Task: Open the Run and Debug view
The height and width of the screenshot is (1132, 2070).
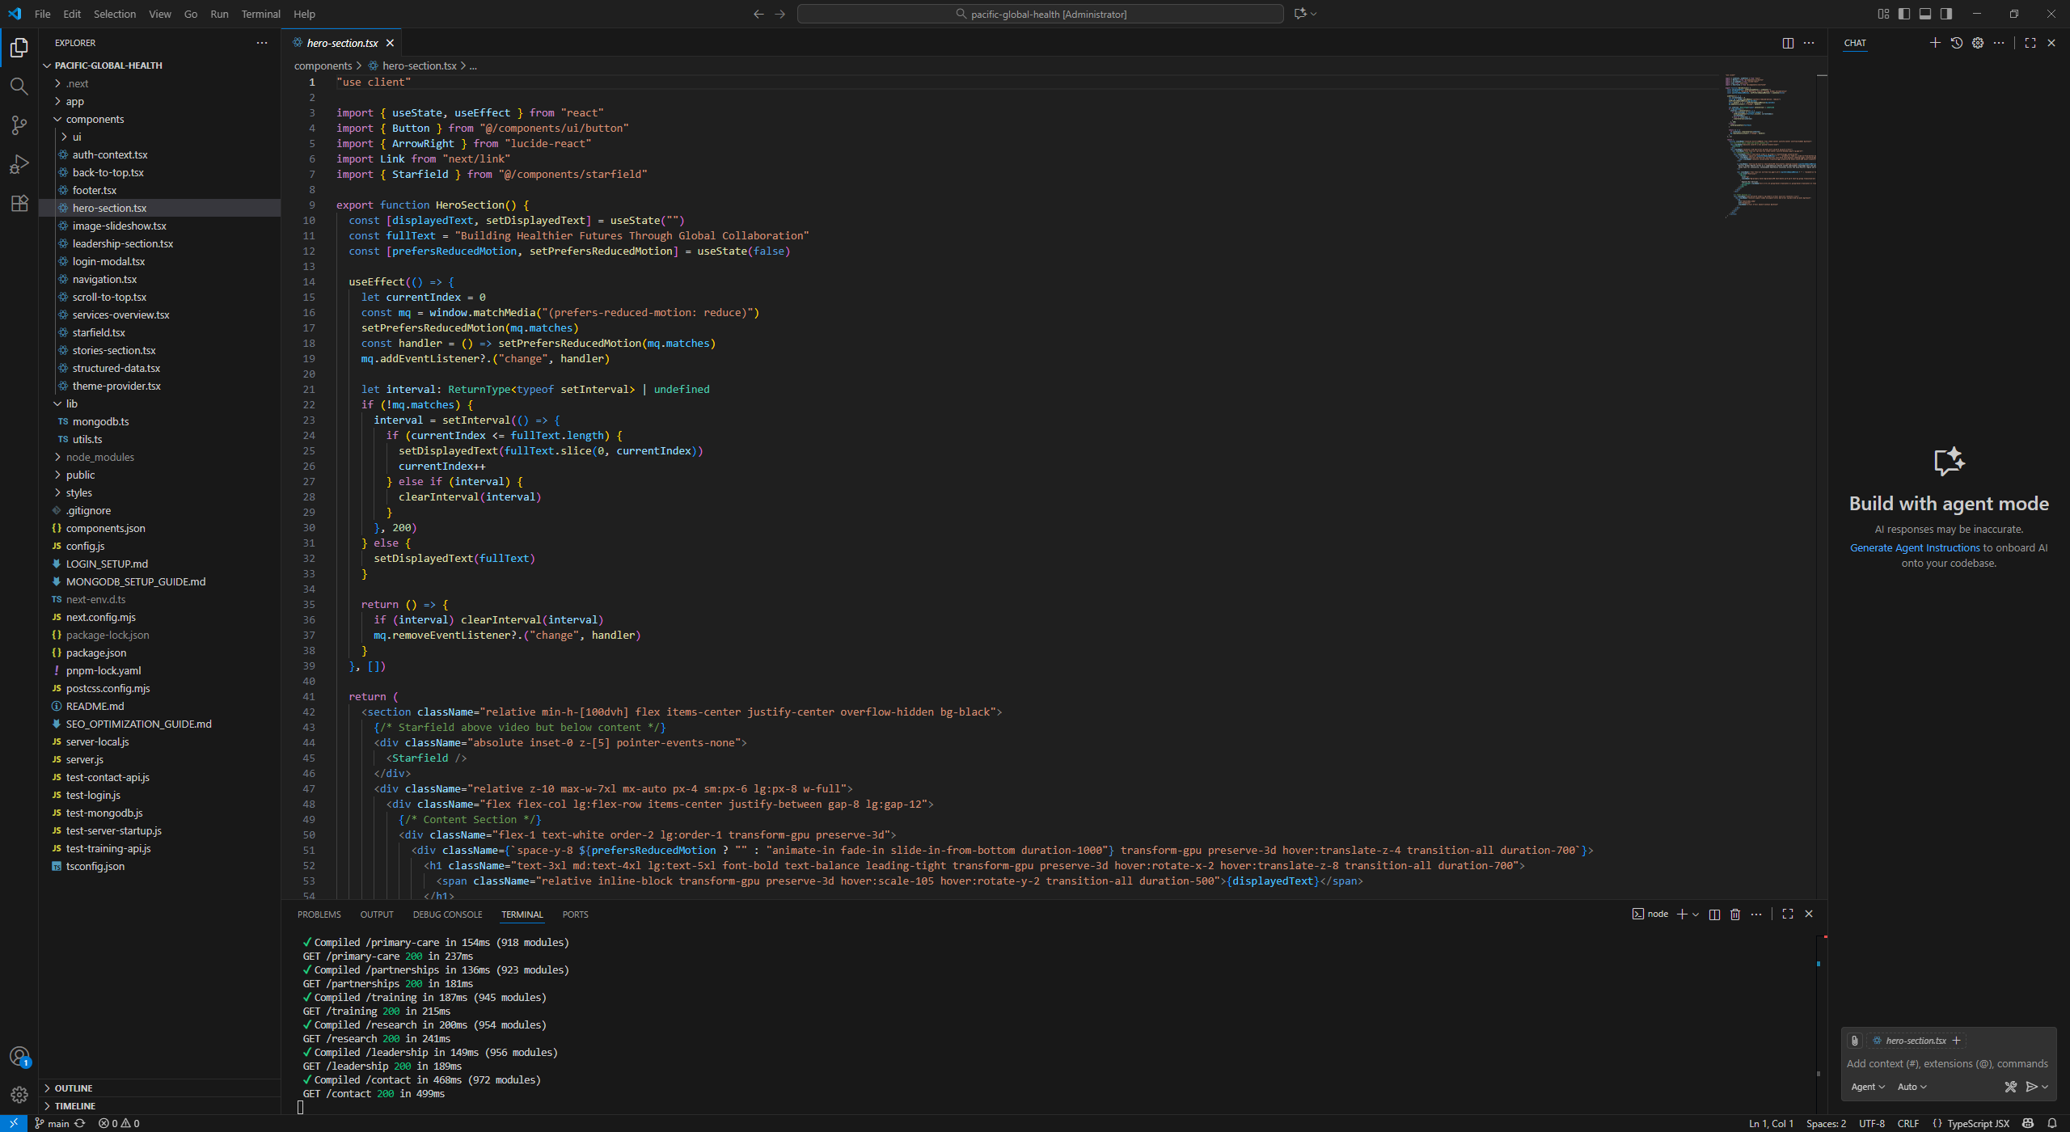Action: point(19,164)
